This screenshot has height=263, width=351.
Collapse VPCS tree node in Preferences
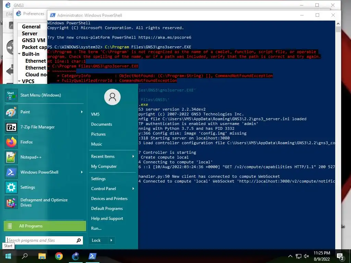(x=19, y=81)
